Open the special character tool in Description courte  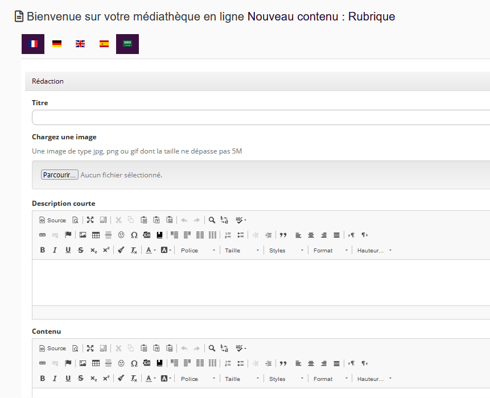[x=134, y=235]
